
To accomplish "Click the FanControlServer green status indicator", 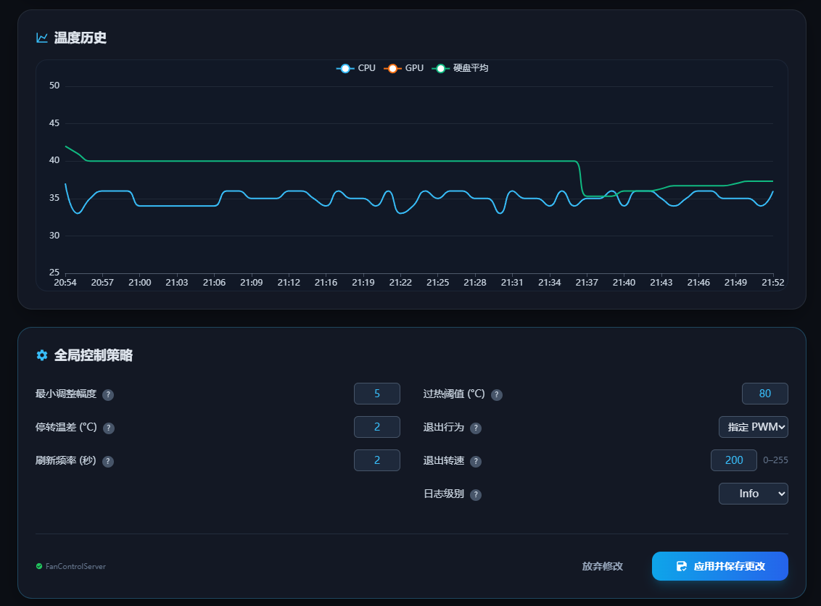I will [x=39, y=566].
